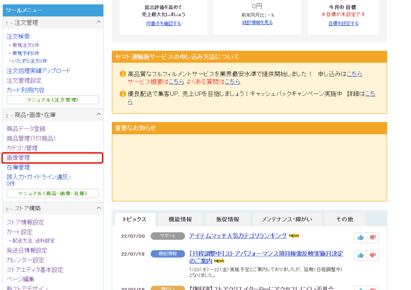Open the 機能情報 tab
The width and height of the screenshot is (411, 290).
(x=180, y=219)
